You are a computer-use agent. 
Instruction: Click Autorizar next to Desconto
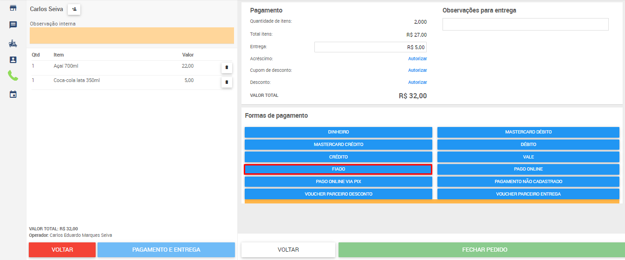417,82
